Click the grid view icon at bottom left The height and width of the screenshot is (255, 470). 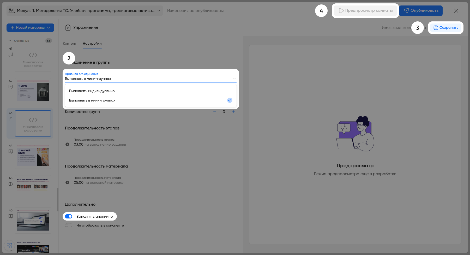pos(9,246)
